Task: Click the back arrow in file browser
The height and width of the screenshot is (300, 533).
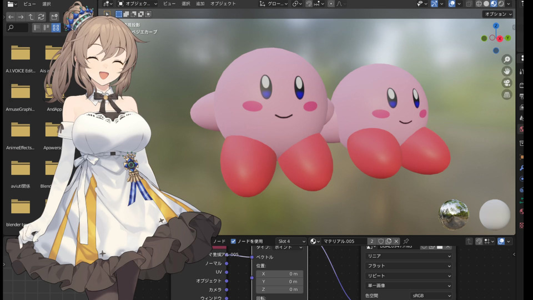Action: click(x=11, y=17)
